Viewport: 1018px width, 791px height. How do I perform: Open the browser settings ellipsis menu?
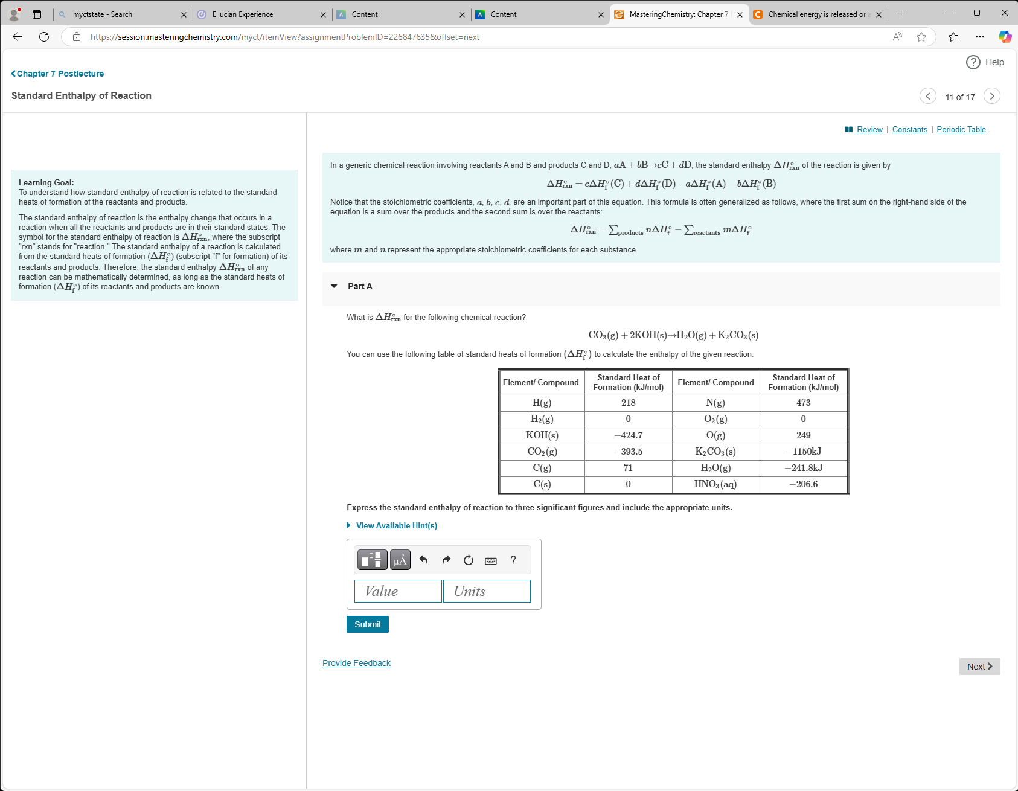980,37
